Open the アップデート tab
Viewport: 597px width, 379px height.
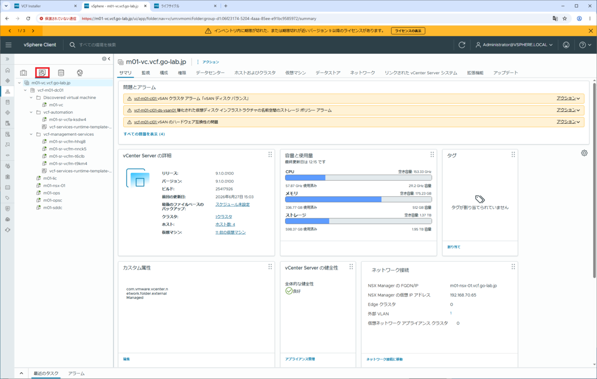[505, 73]
